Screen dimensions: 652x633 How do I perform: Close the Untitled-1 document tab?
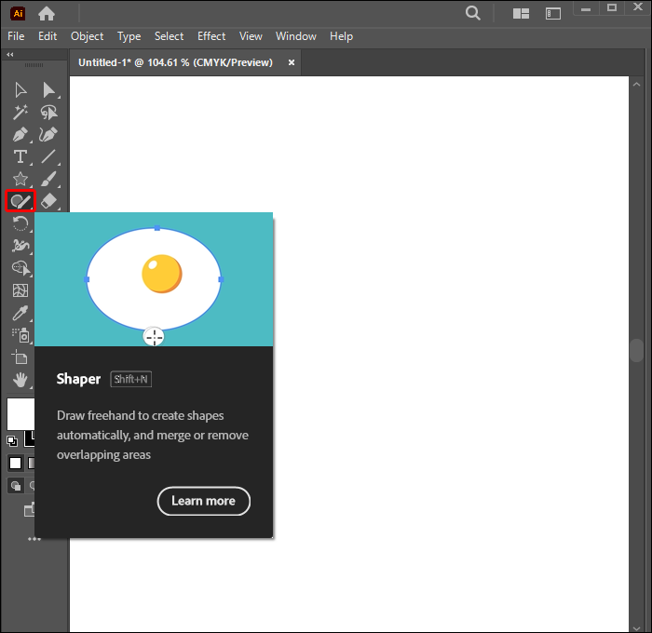coord(291,62)
